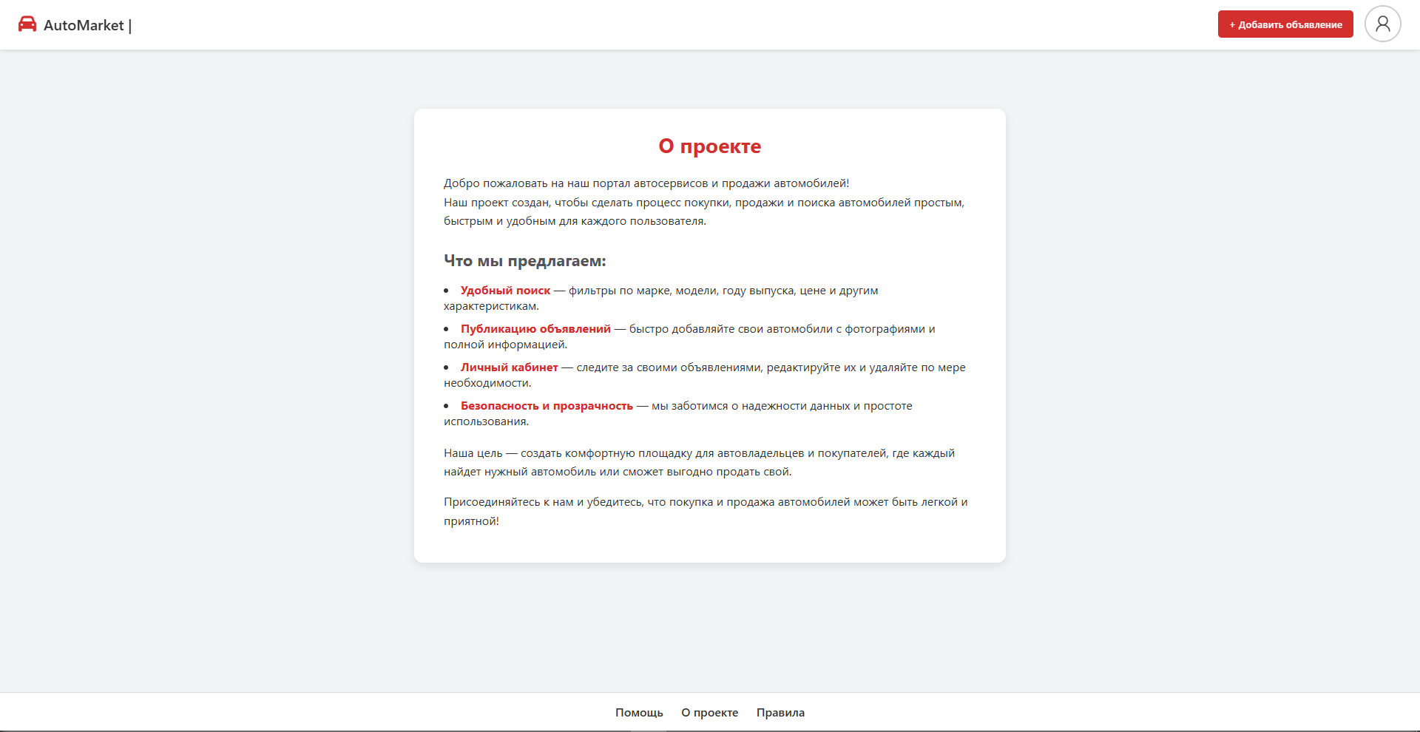The height and width of the screenshot is (732, 1420).
Task: Select "О проекте" footer link
Action: coord(709,713)
